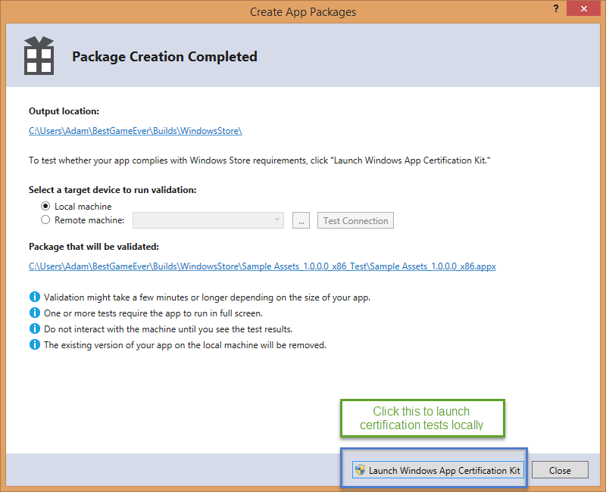The height and width of the screenshot is (492, 606).
Task: Open the Sample Assets appx package link
Action: (x=262, y=266)
